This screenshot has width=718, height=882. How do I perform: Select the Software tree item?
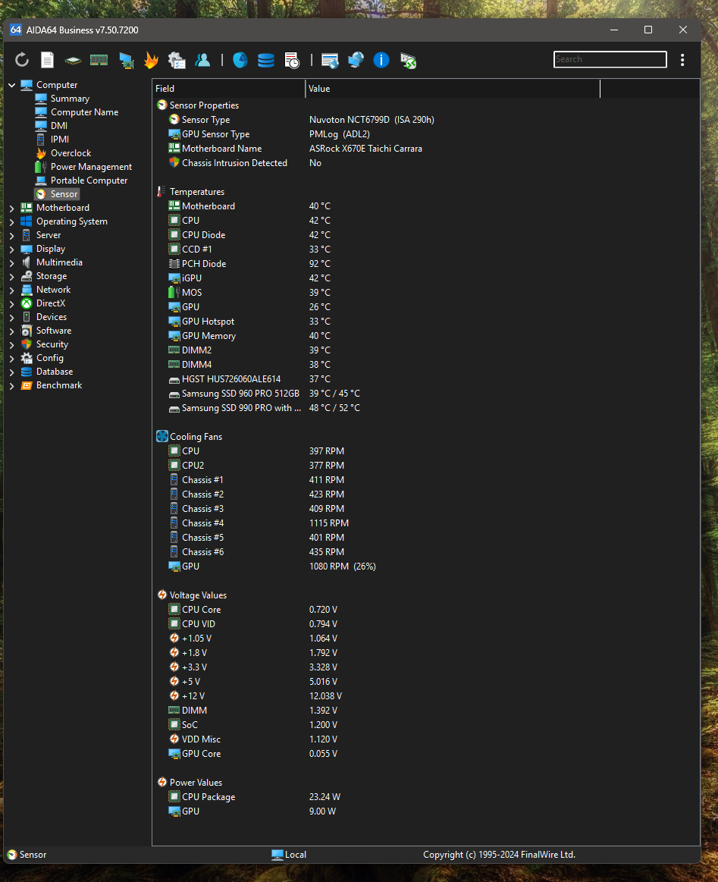click(x=53, y=331)
